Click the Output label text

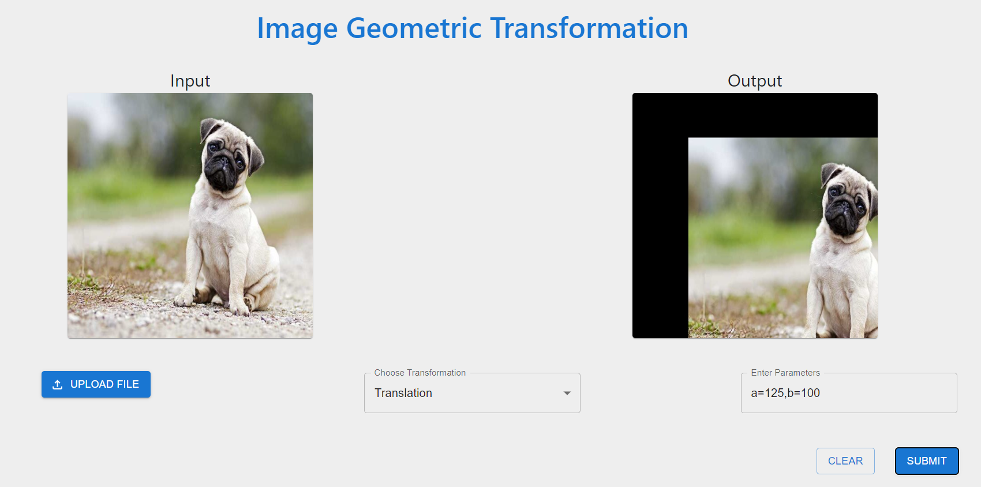coord(755,81)
